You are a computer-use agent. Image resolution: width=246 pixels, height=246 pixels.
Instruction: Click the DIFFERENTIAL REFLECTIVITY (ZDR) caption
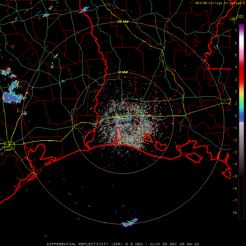pos(86,244)
